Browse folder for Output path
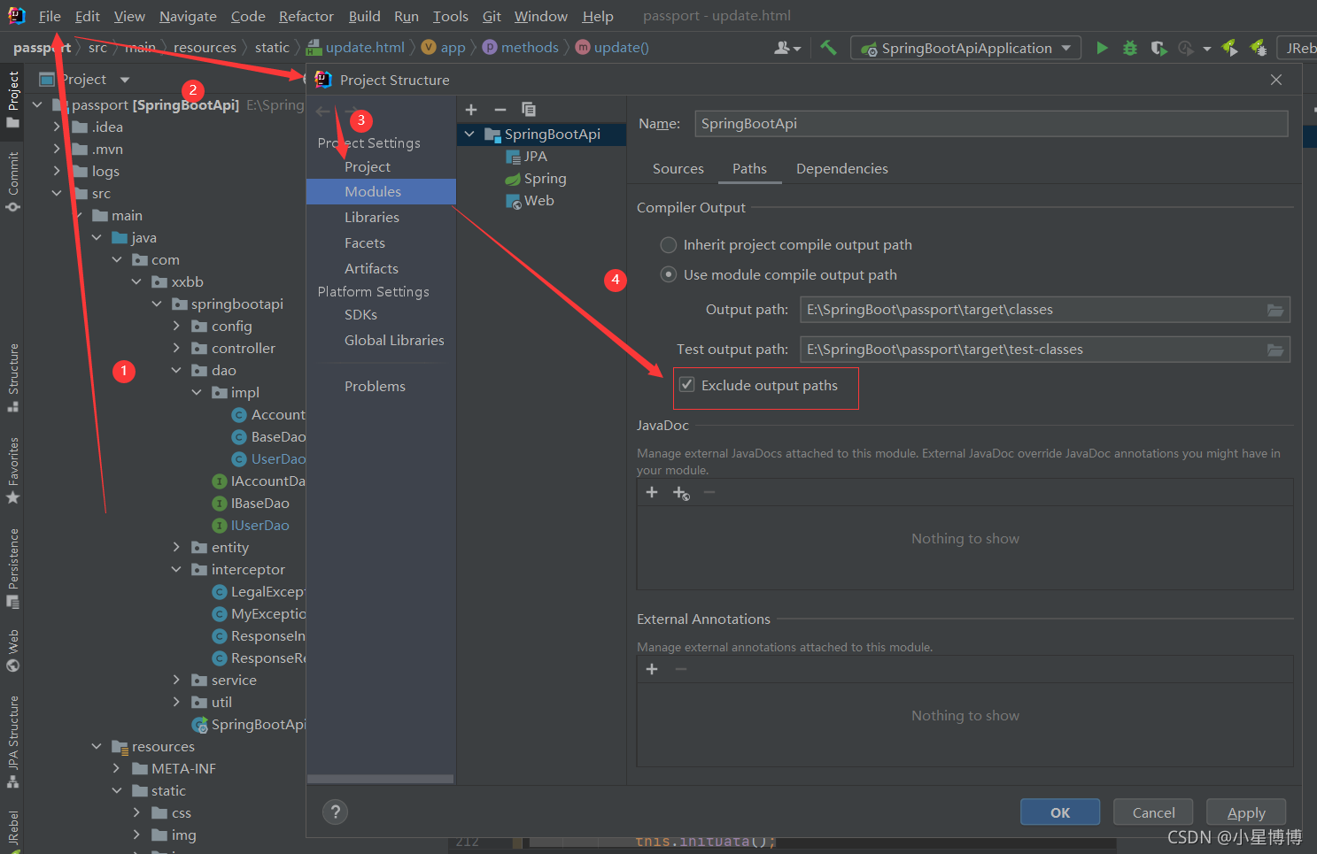The height and width of the screenshot is (854, 1317). coord(1275,310)
